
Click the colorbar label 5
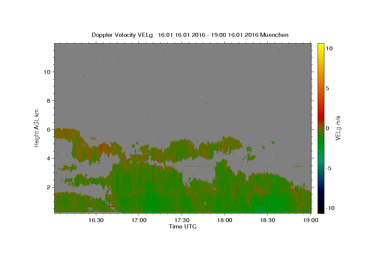point(327,88)
